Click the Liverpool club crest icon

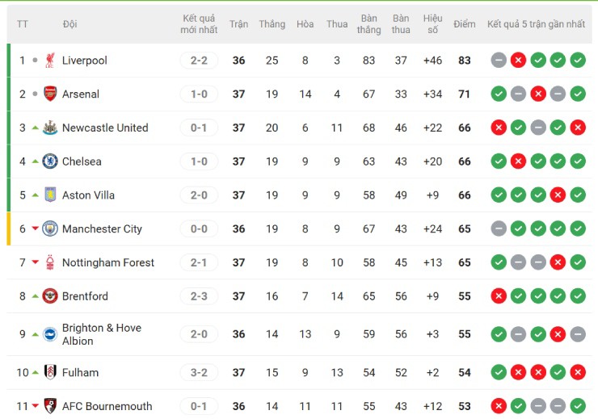point(50,61)
